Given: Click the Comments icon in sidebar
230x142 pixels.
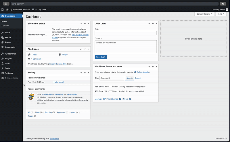Looking at the screenshot, I should (3, 47).
